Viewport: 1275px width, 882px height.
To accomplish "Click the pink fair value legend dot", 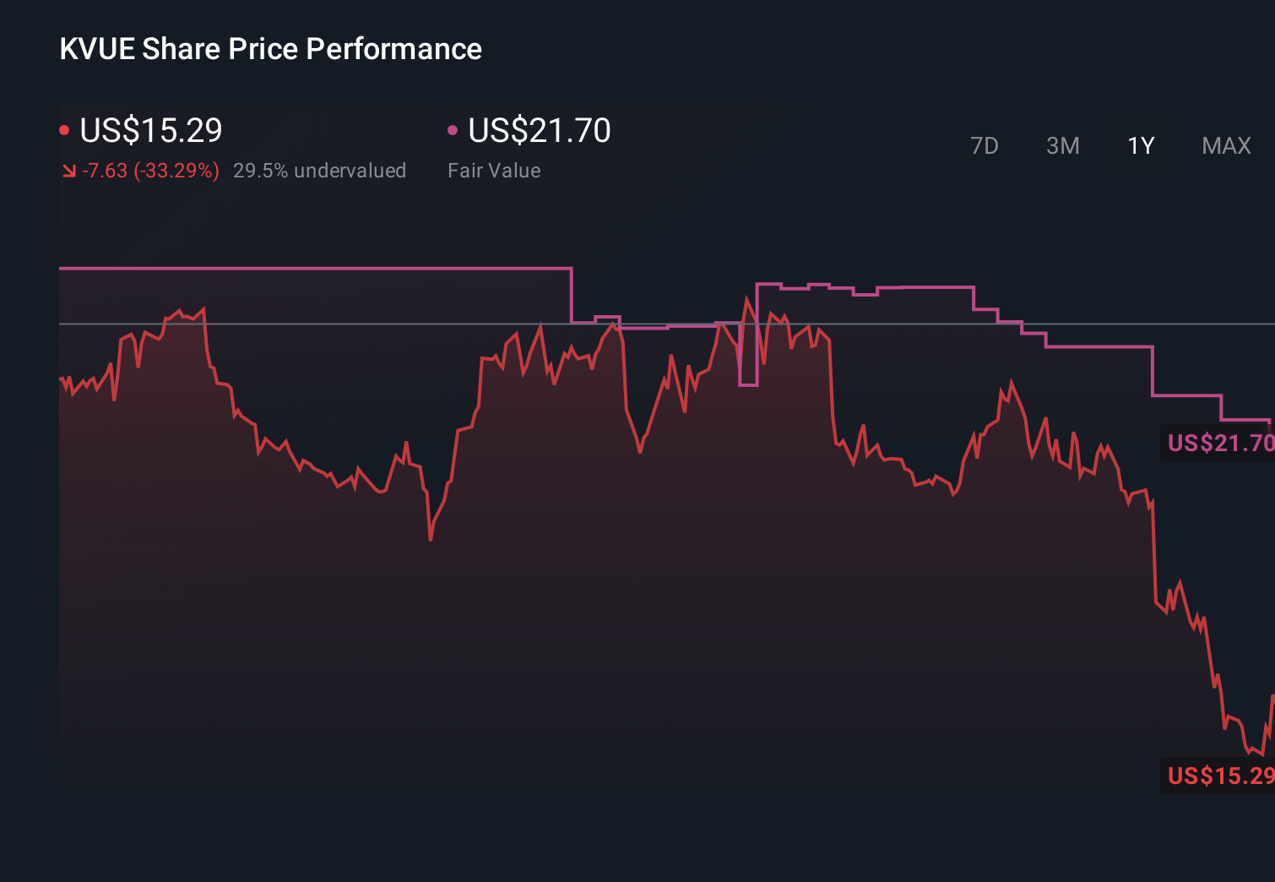I will 453,130.
